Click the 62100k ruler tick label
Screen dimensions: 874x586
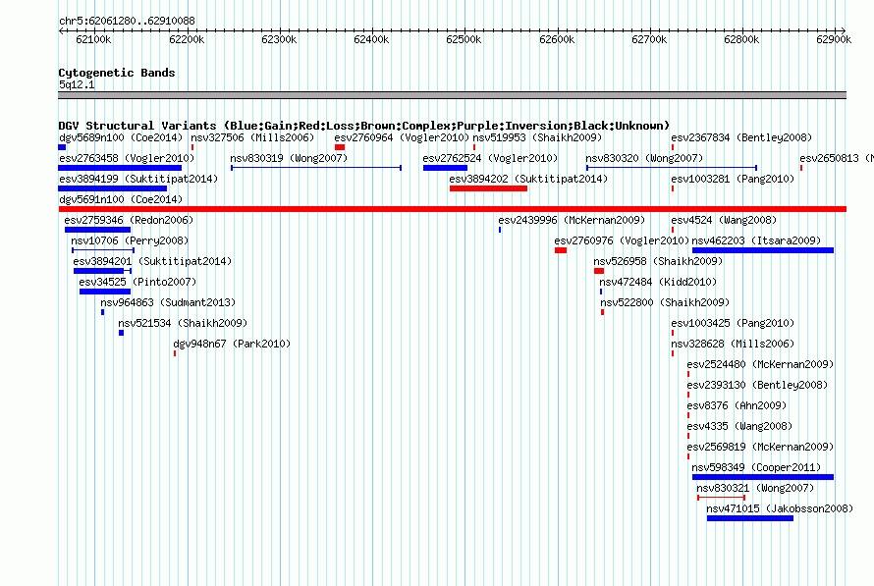(x=93, y=39)
